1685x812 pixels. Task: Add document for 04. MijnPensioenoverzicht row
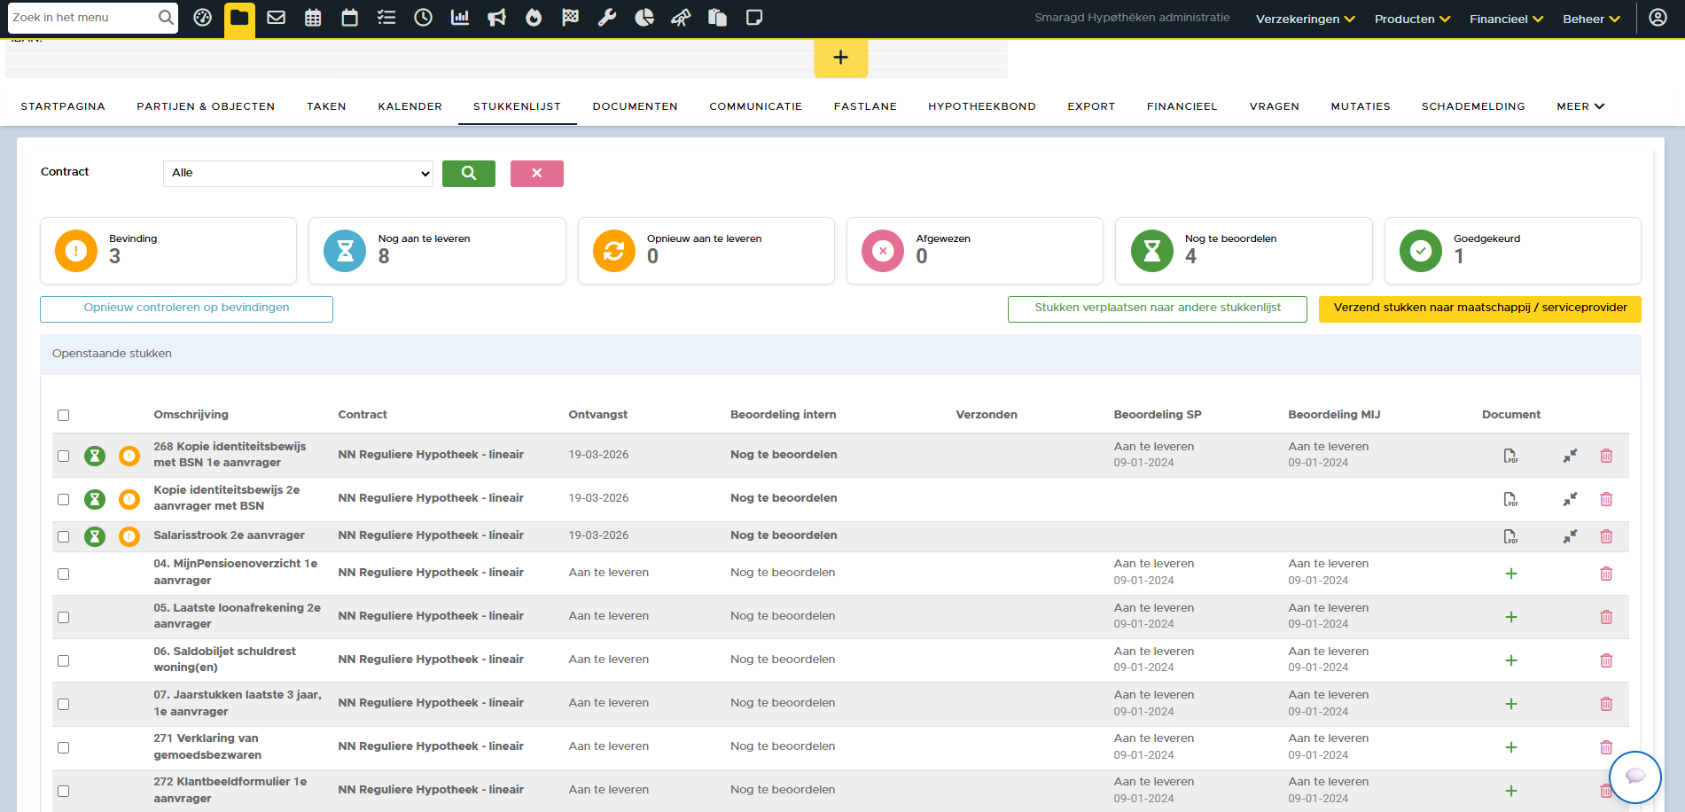click(1510, 574)
